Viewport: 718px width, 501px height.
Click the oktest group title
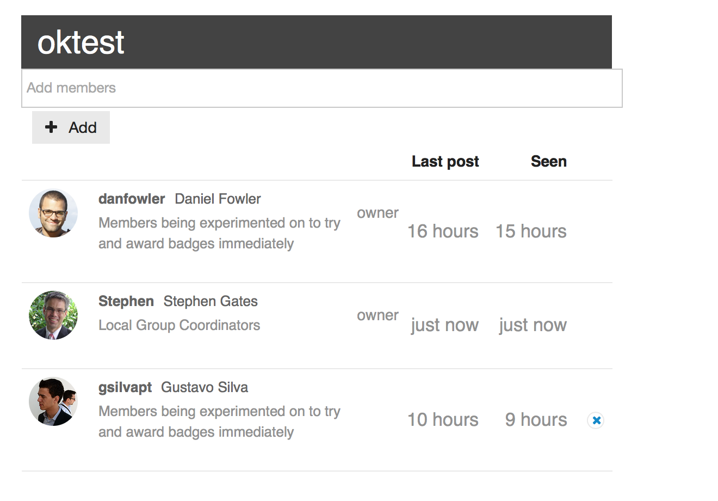click(x=81, y=42)
